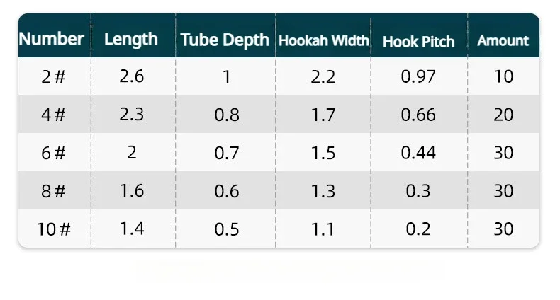Image resolution: width=560 pixels, height=300 pixels.
Task: Click the 2# row number cell
Action: click(x=54, y=76)
